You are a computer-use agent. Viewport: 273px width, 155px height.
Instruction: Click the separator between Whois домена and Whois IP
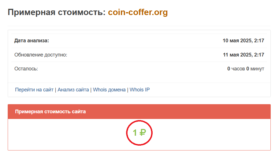click(x=128, y=90)
